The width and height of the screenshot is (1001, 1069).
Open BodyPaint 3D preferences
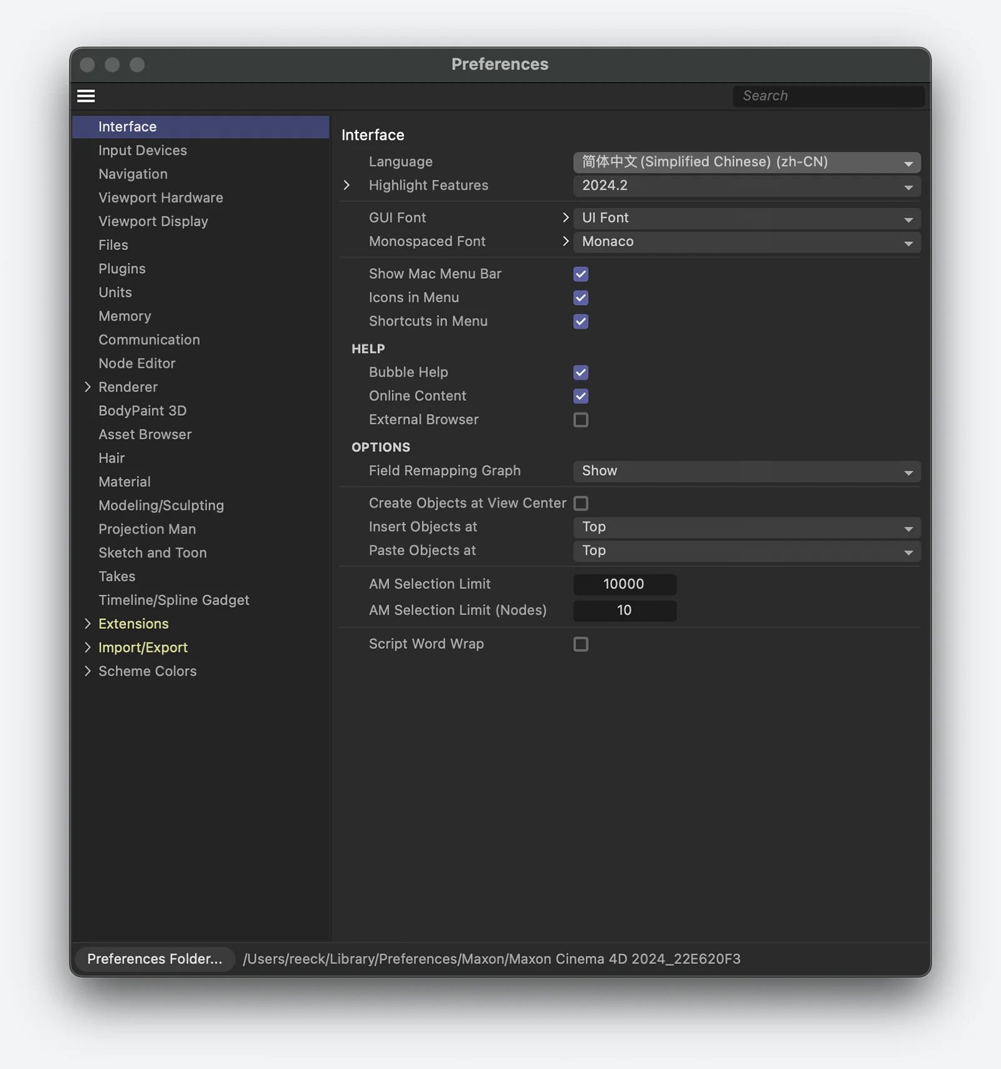[x=142, y=411]
